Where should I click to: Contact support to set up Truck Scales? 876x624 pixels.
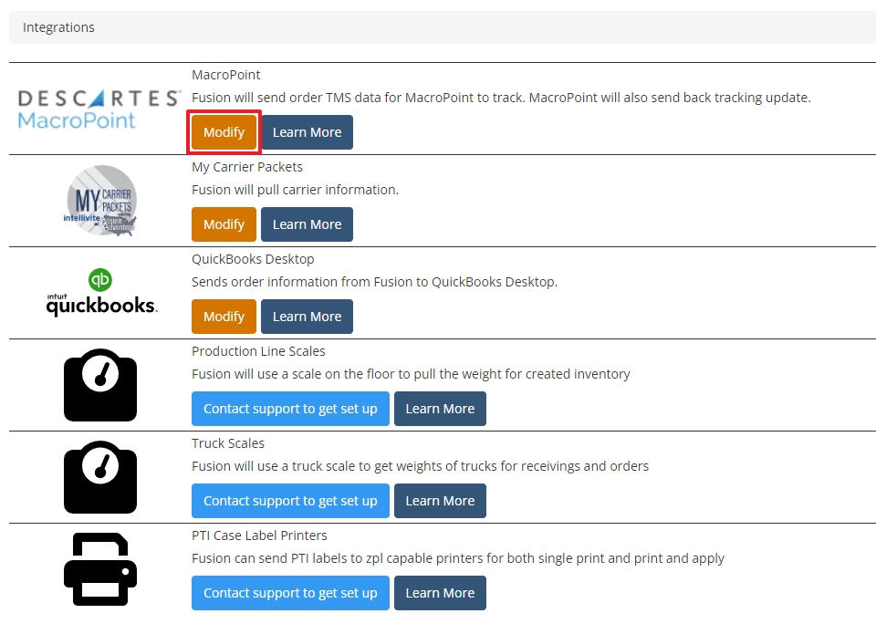click(290, 501)
